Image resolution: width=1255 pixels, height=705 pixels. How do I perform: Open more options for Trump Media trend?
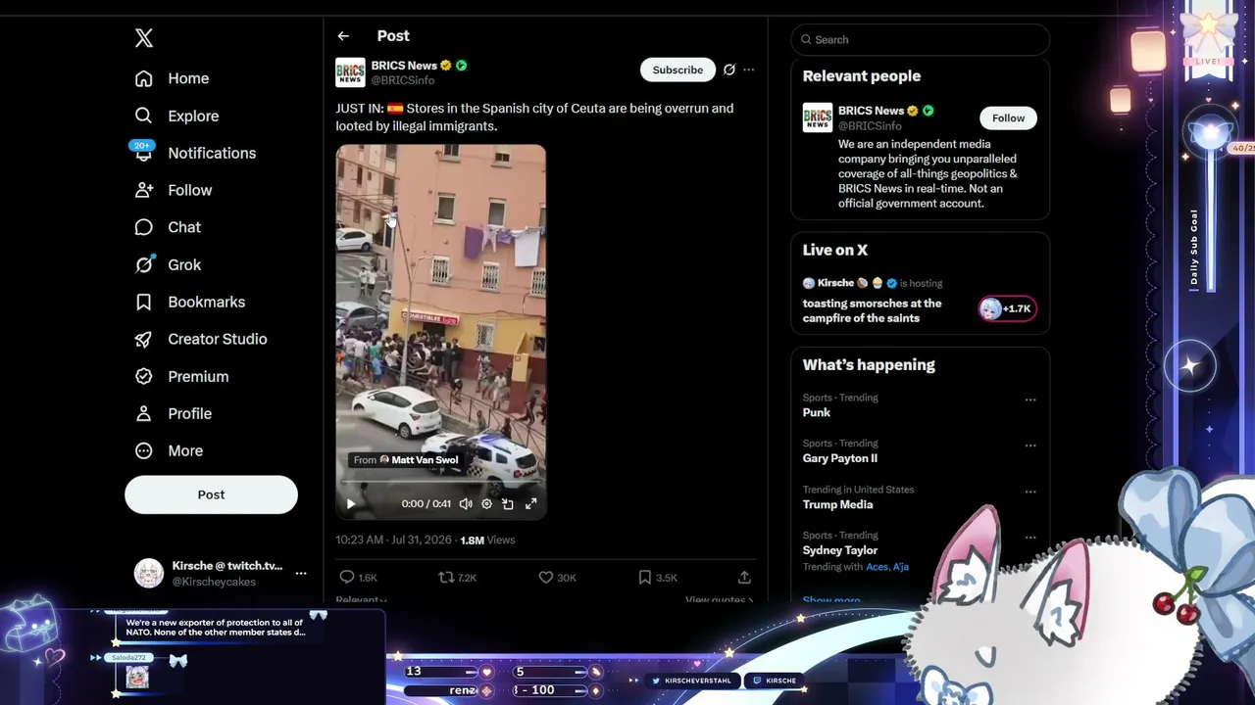[1030, 492]
